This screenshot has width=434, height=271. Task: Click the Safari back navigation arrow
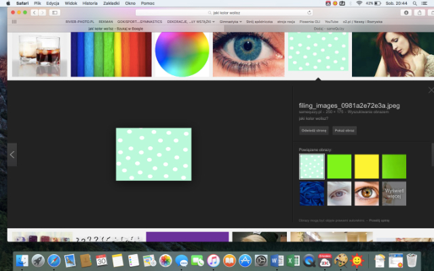(x=33, y=12)
